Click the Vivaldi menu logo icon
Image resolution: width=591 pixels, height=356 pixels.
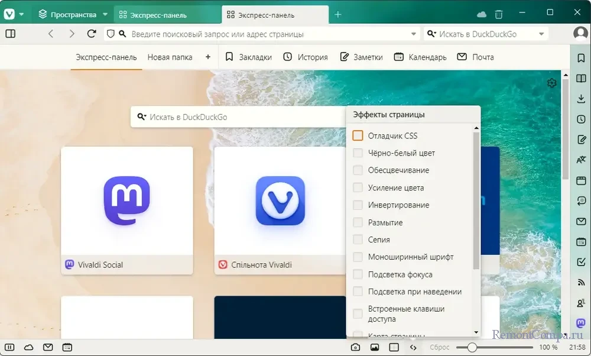click(9, 14)
